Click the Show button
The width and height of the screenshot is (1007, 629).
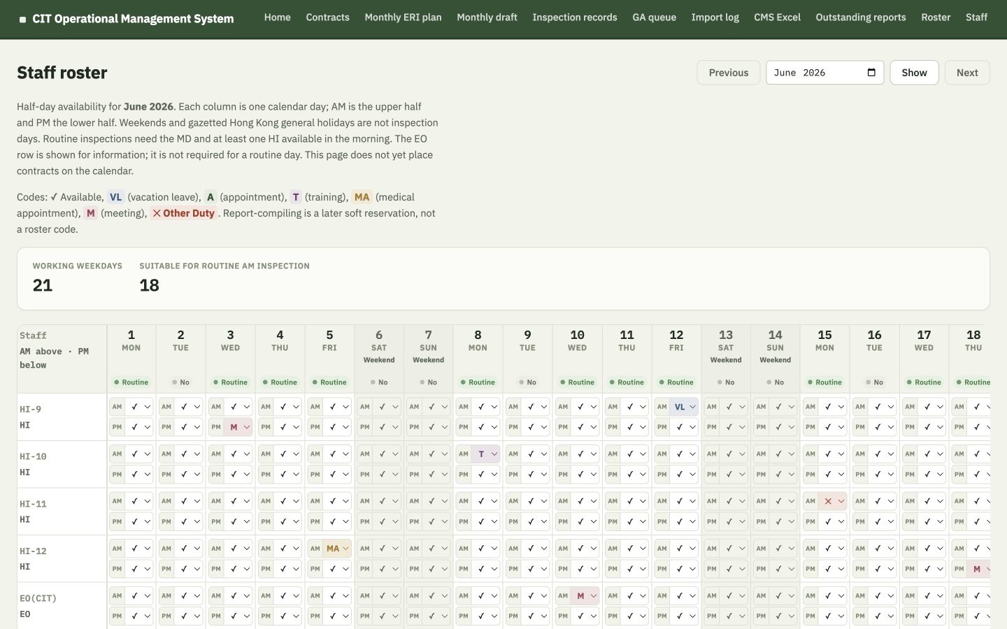(915, 73)
